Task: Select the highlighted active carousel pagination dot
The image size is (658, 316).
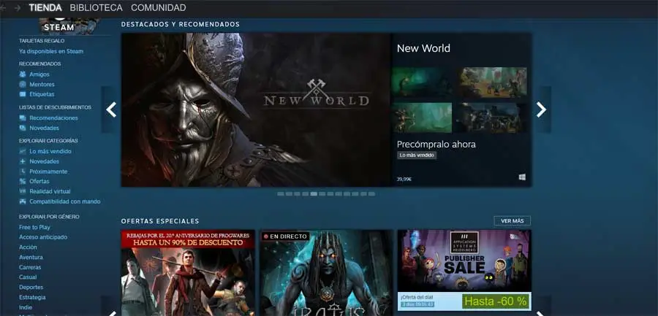Action: click(x=314, y=193)
